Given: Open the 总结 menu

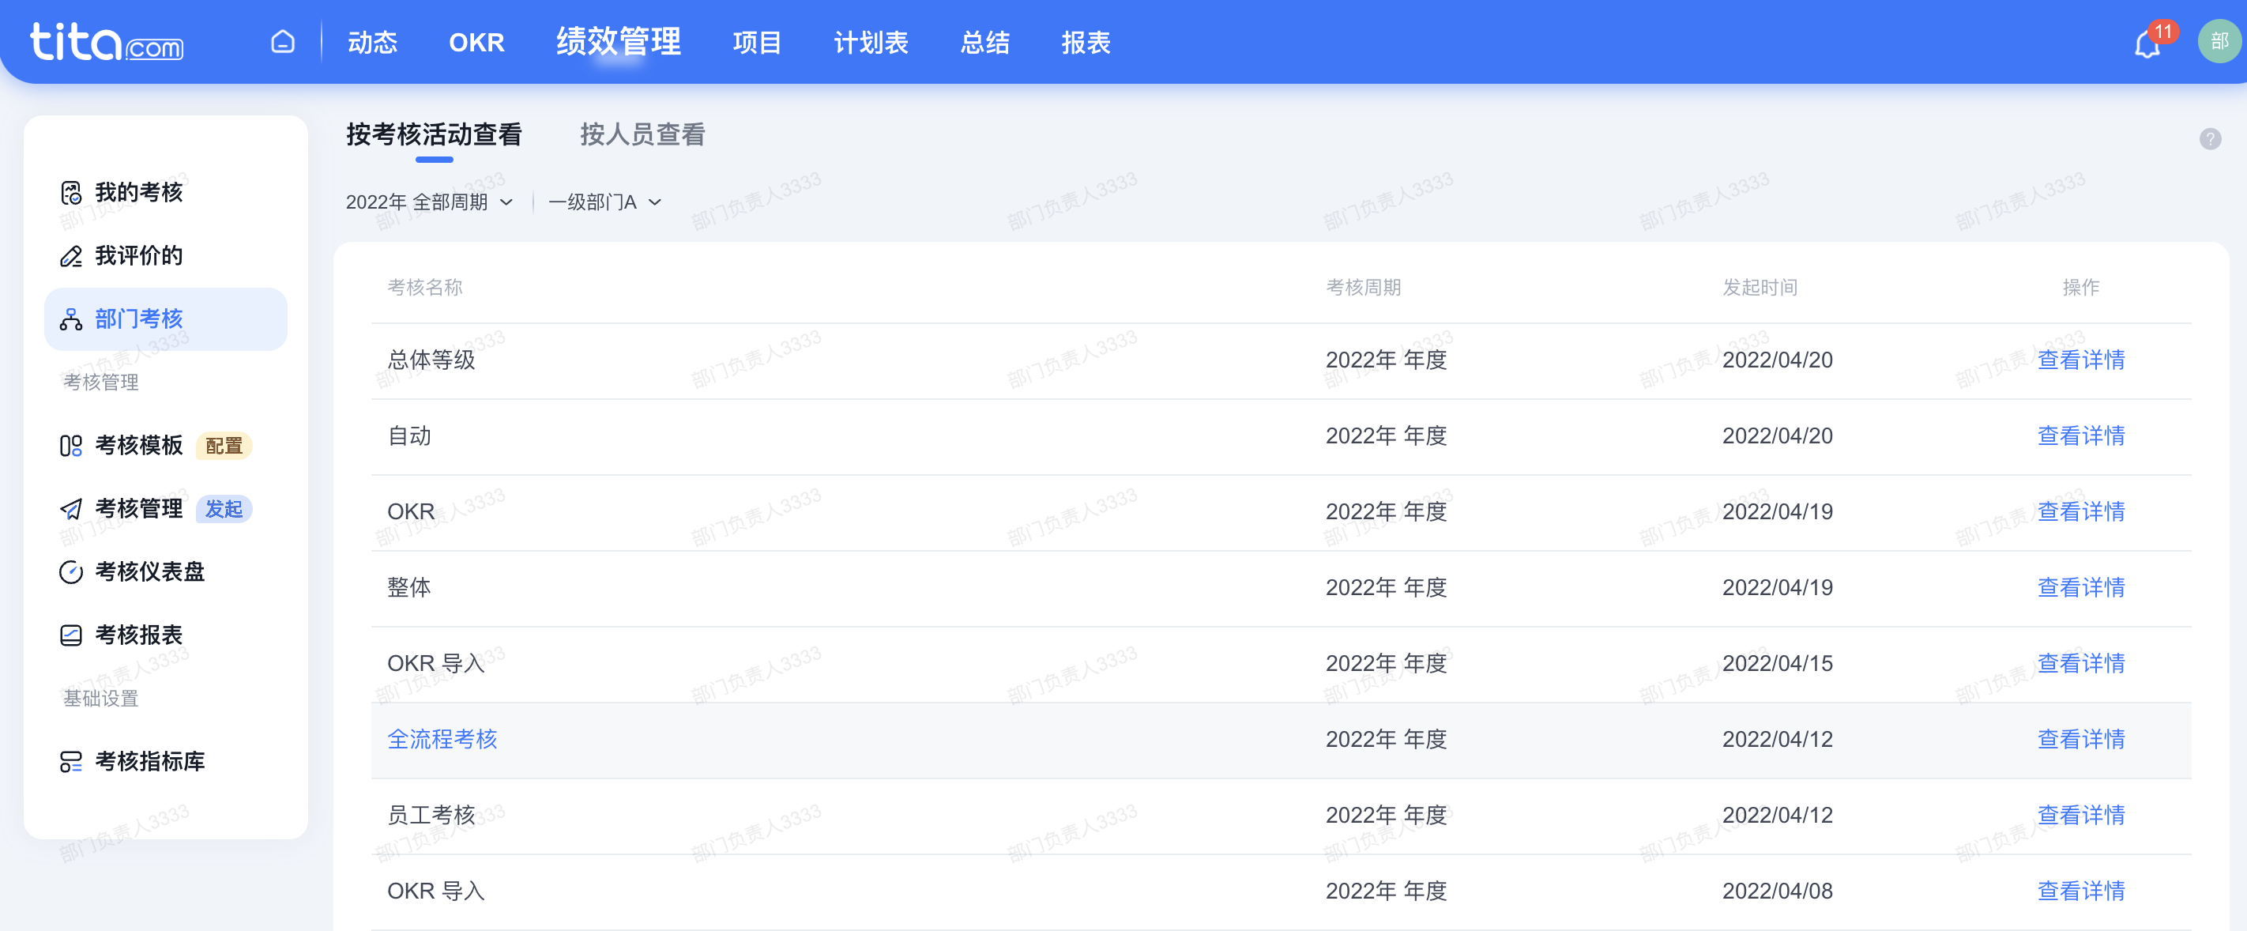Looking at the screenshot, I should pyautogui.click(x=984, y=42).
